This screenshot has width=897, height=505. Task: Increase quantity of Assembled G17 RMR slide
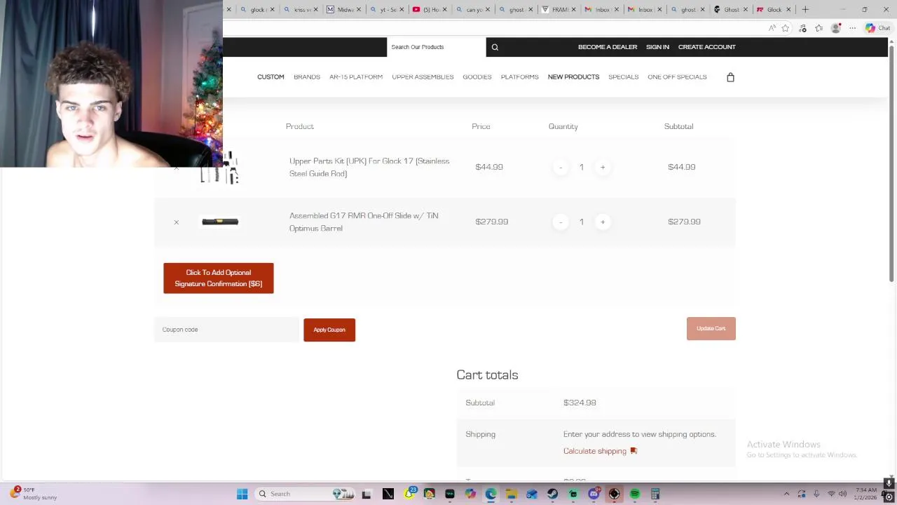click(603, 222)
